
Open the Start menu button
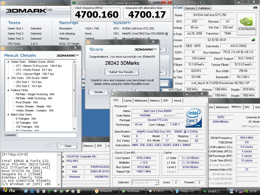(10, 191)
